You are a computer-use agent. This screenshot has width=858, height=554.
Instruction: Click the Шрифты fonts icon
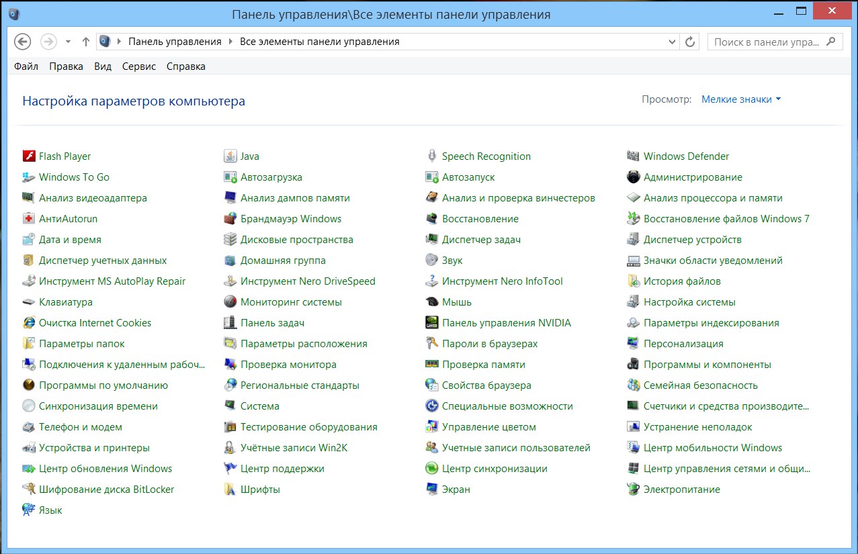[230, 490]
